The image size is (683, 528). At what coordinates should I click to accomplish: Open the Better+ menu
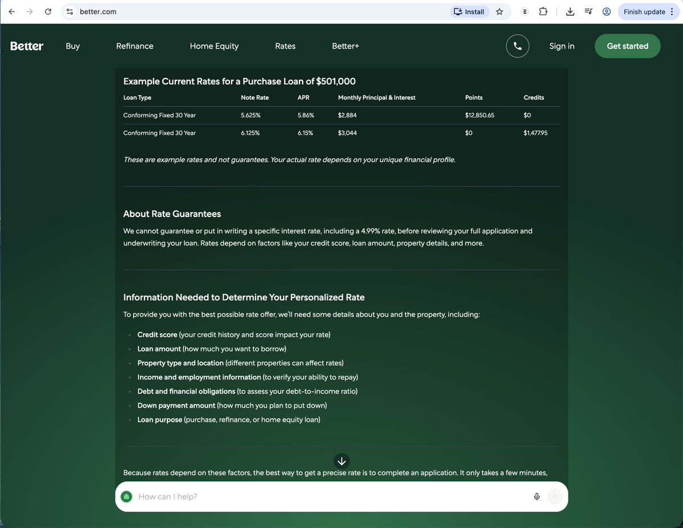pyautogui.click(x=345, y=46)
